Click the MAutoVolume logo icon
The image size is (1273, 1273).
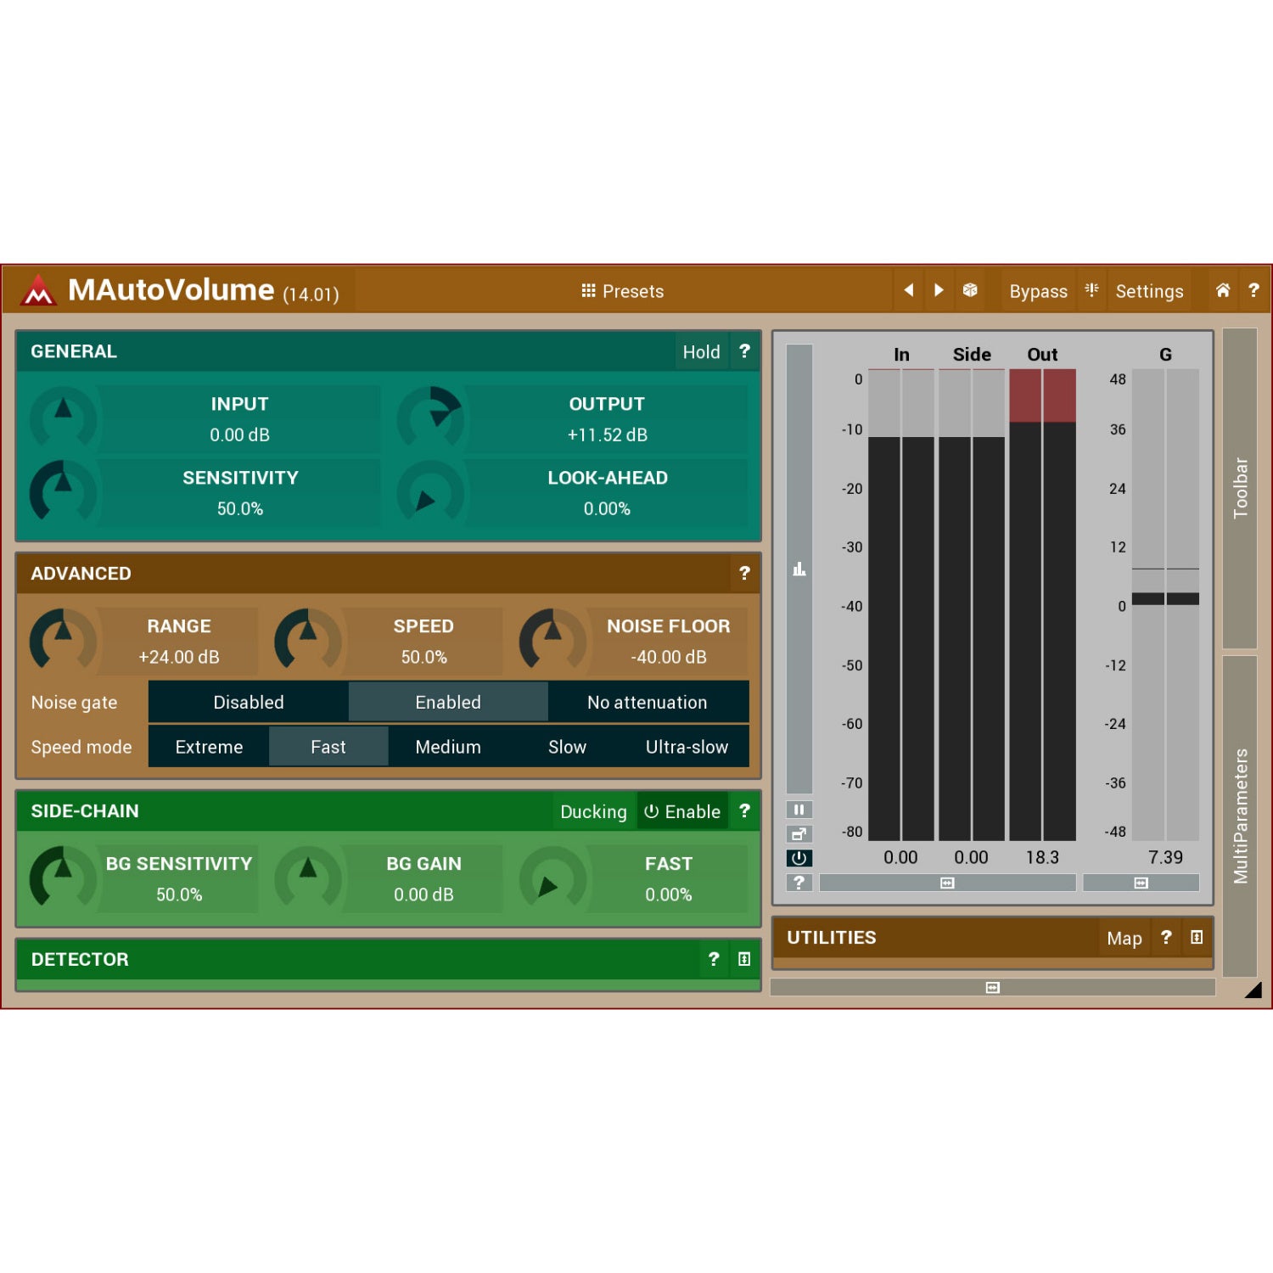39,290
